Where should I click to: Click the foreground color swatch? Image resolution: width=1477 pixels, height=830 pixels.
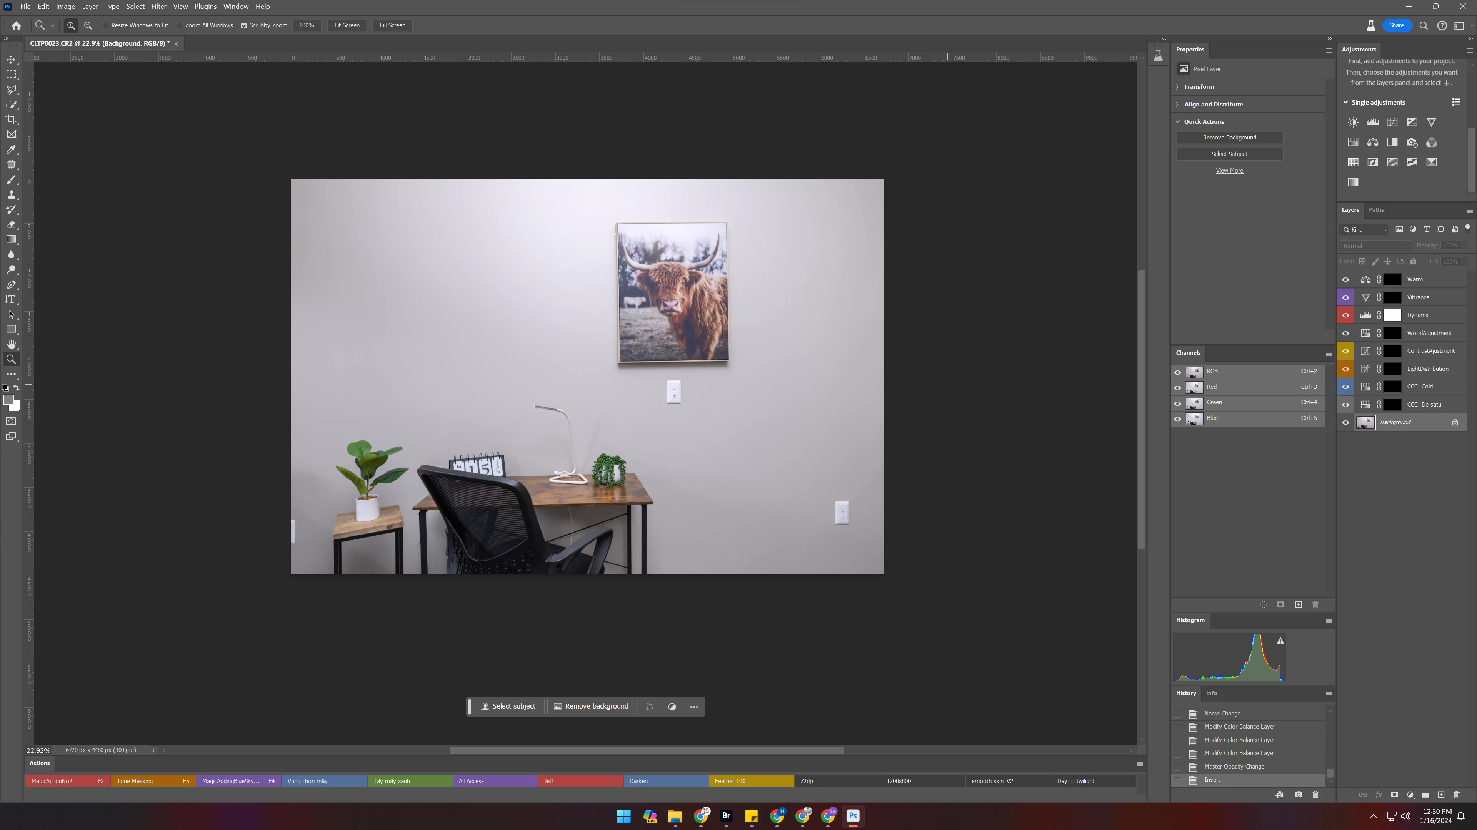click(8, 400)
